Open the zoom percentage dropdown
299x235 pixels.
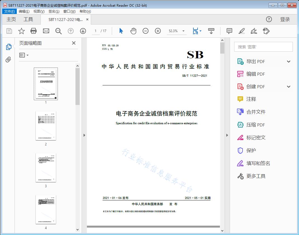[183, 31]
